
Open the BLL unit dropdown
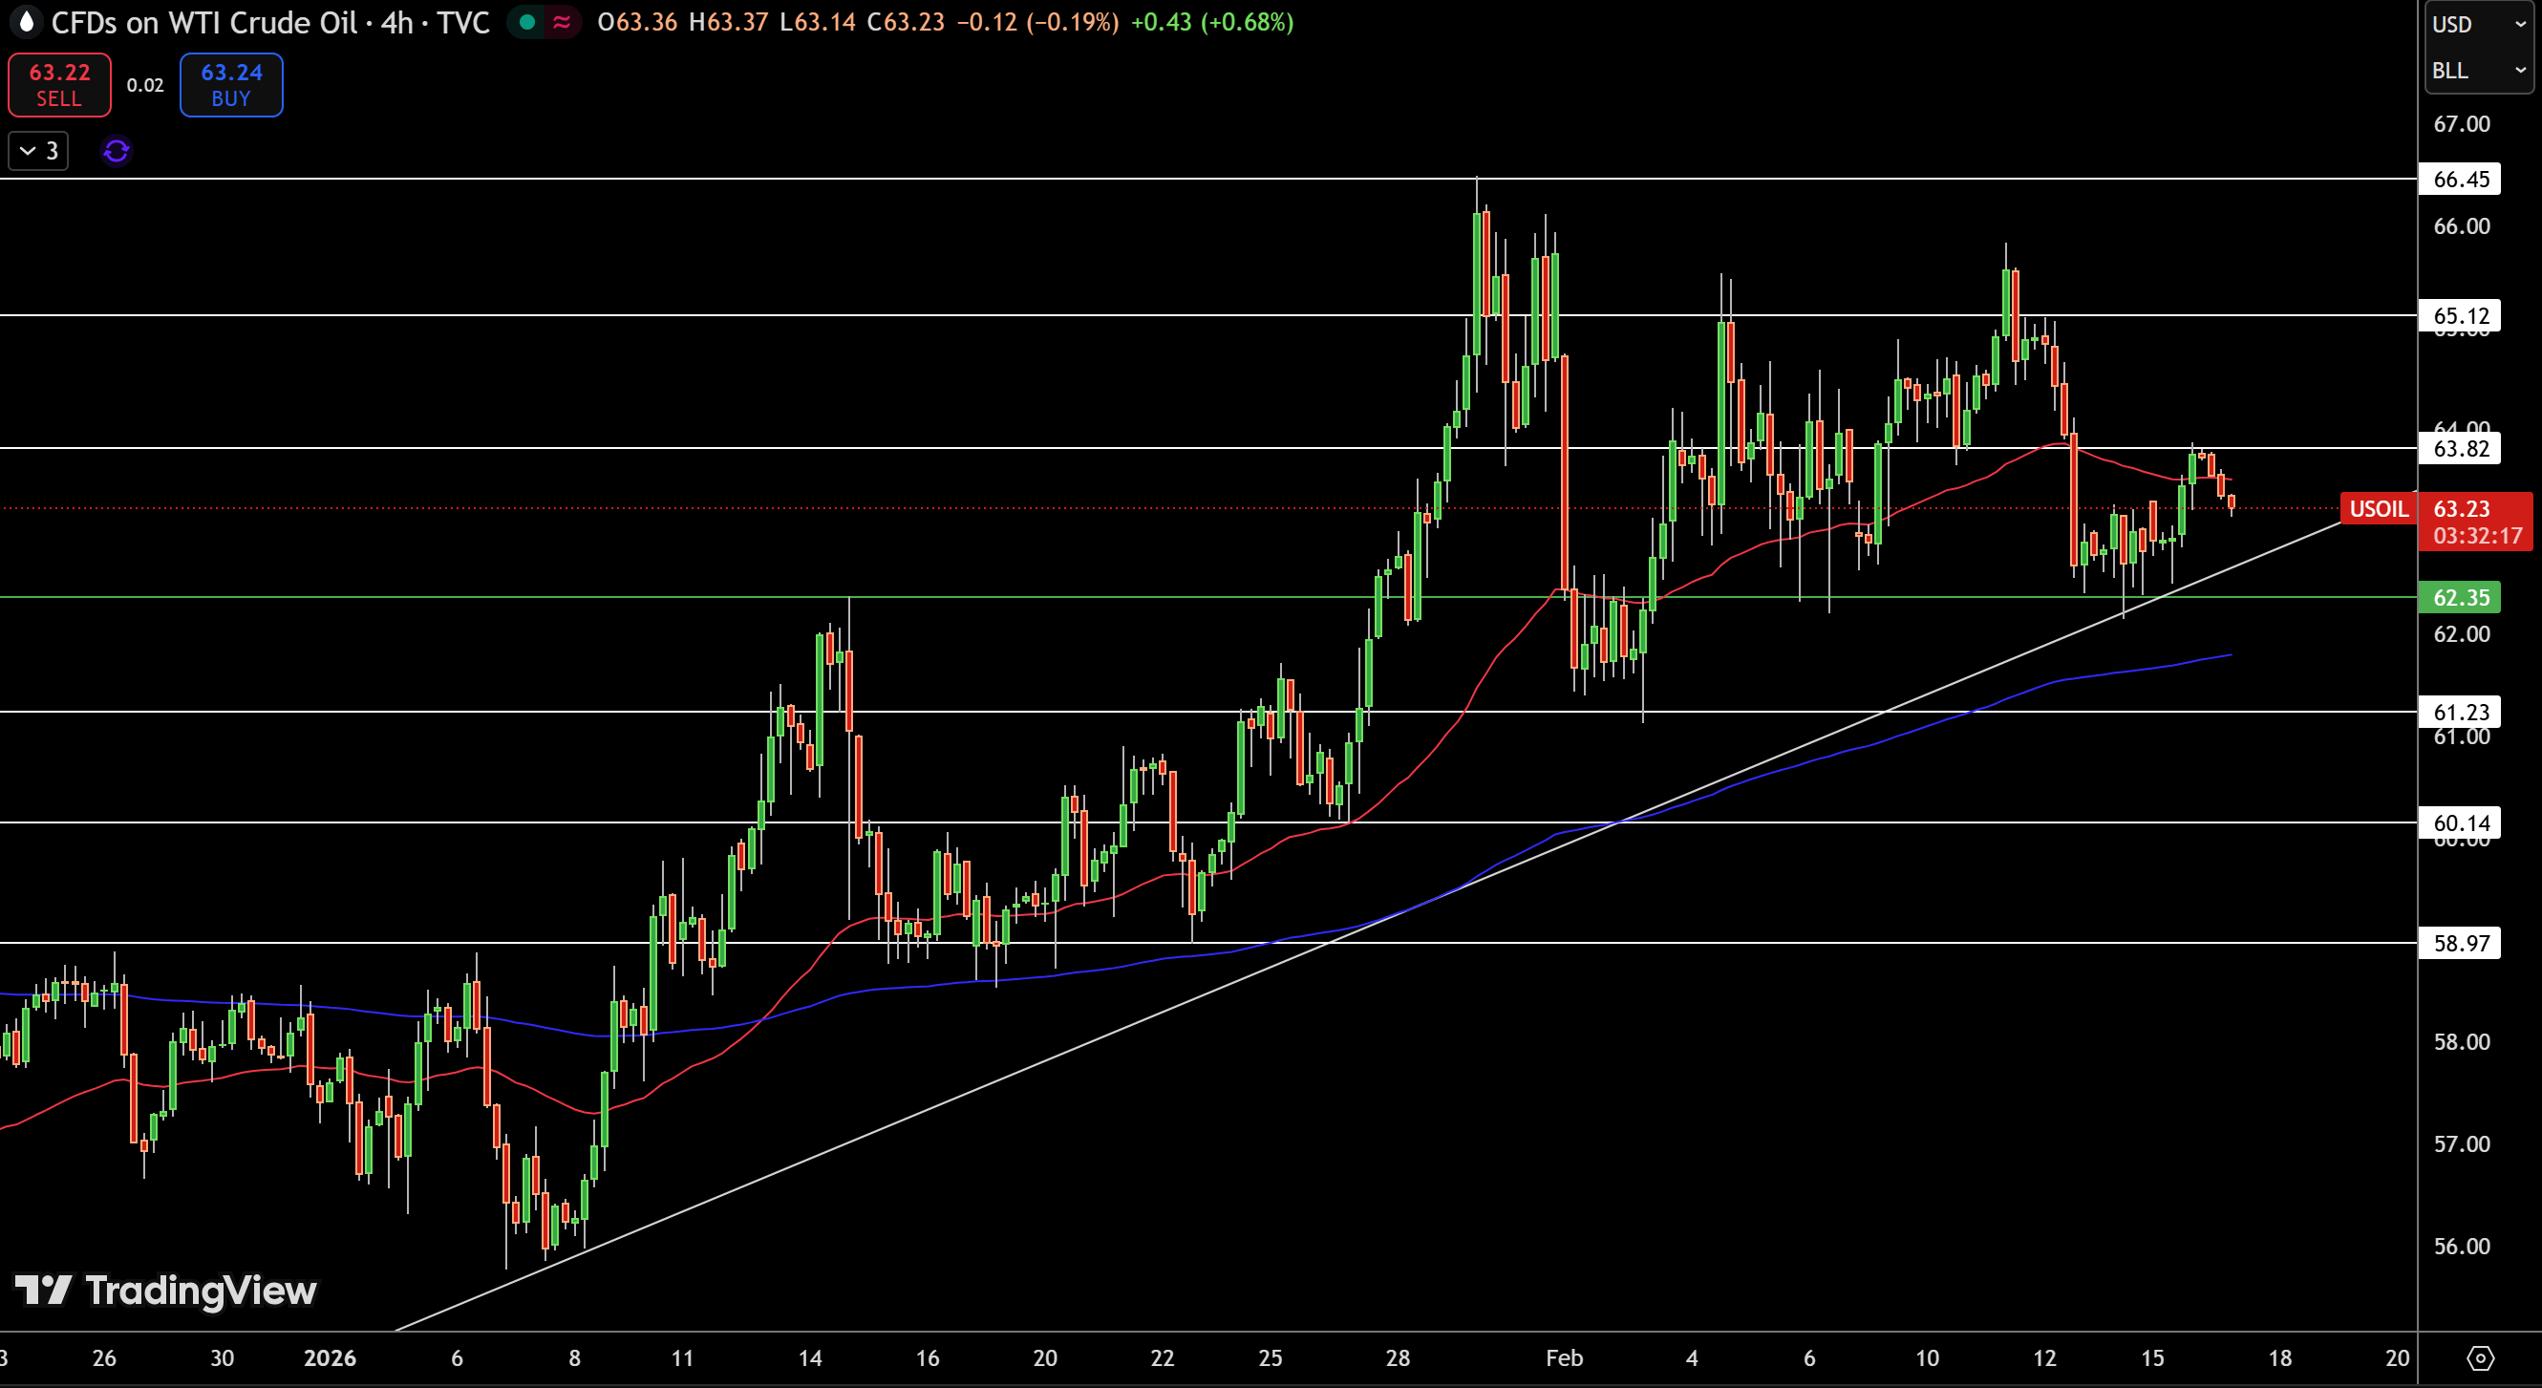point(2478,70)
